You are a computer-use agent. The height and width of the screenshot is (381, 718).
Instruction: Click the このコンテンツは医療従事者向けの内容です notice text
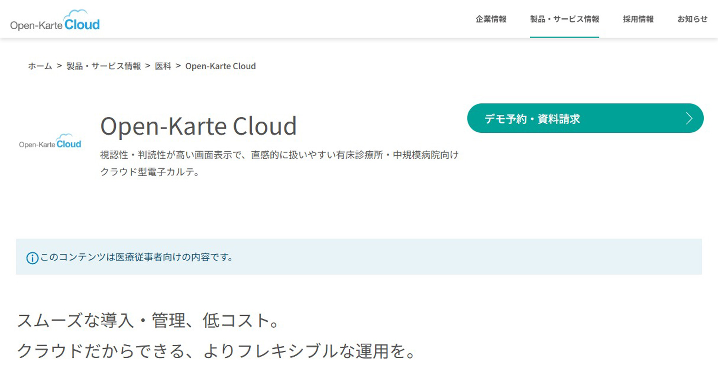[x=136, y=257]
